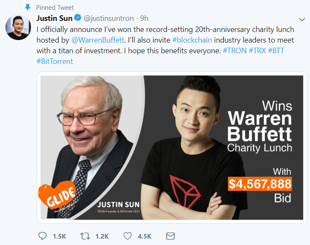The width and height of the screenshot is (310, 245).
Task: Click the reply speech bubble icon
Action: [x=42, y=236]
